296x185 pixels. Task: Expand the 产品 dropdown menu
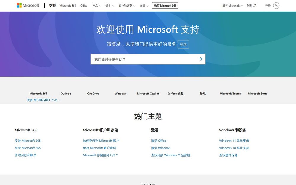pos(97,6)
